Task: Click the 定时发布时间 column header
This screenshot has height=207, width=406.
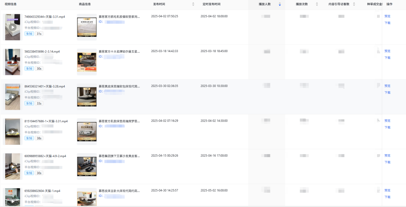Action: (212, 4)
